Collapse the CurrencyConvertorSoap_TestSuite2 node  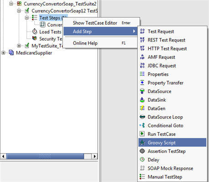click(11, 4)
